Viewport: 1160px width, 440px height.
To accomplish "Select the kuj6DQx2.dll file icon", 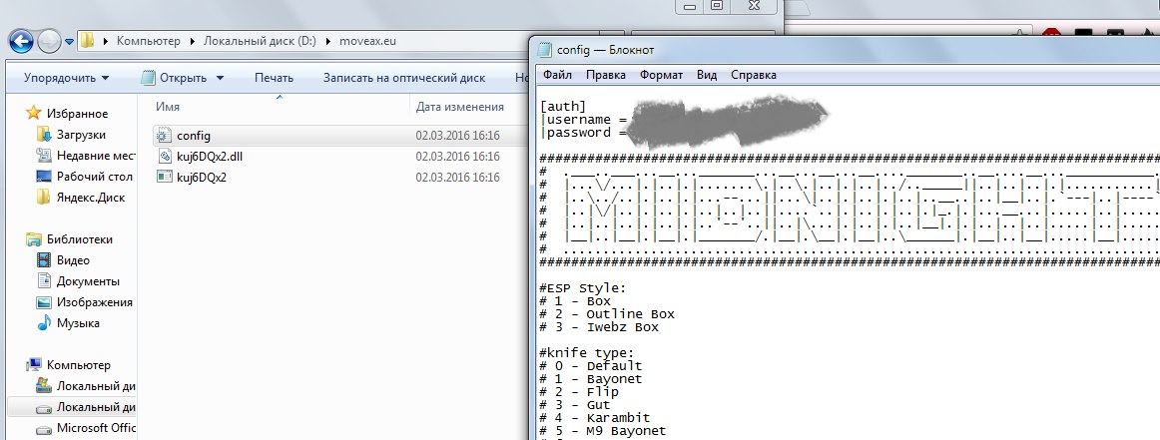I will coord(165,157).
